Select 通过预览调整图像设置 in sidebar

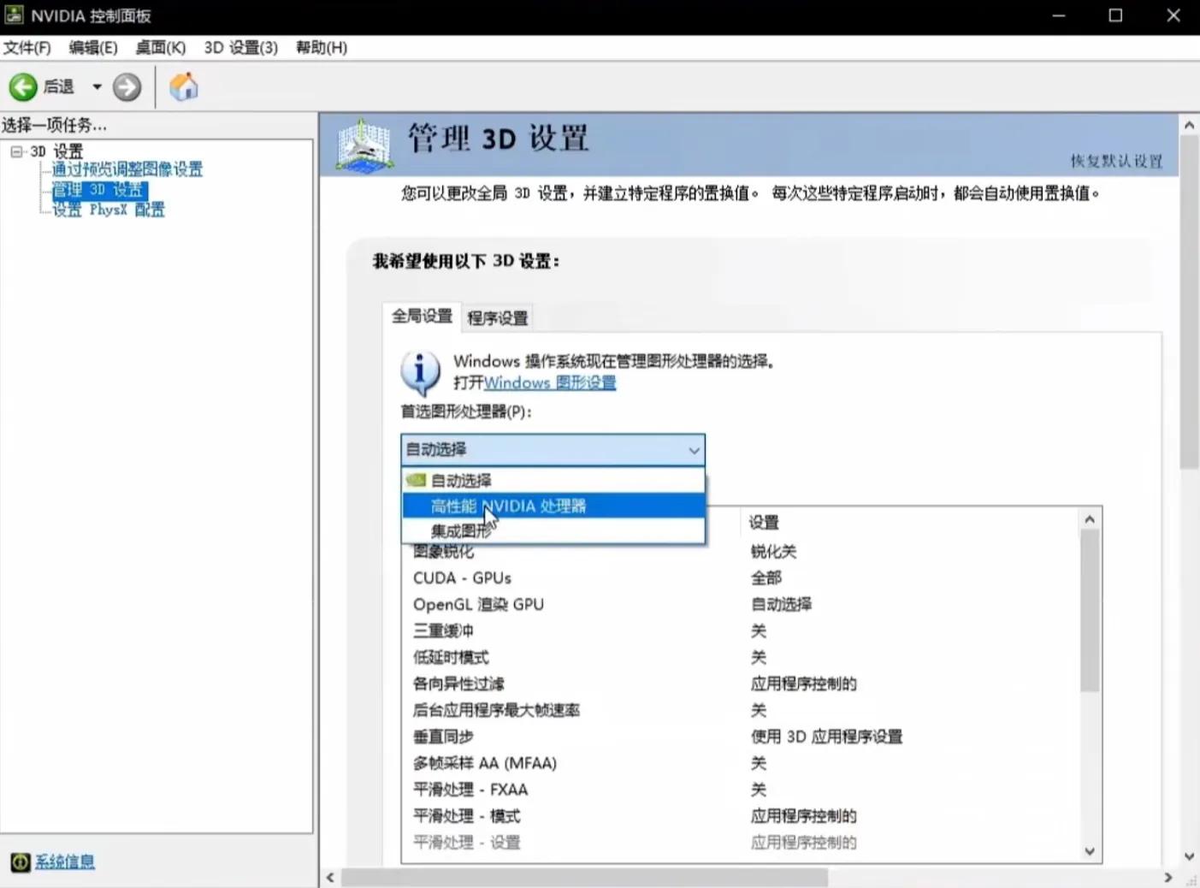[x=126, y=169]
